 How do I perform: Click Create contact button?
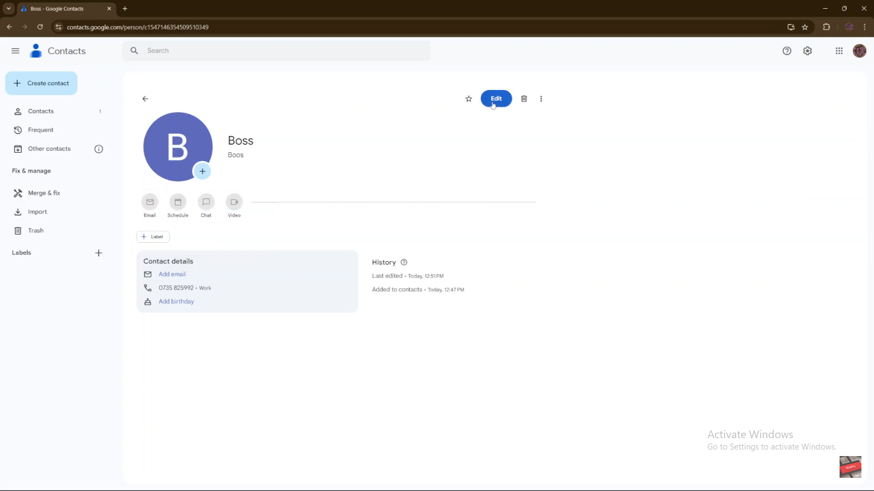point(42,83)
